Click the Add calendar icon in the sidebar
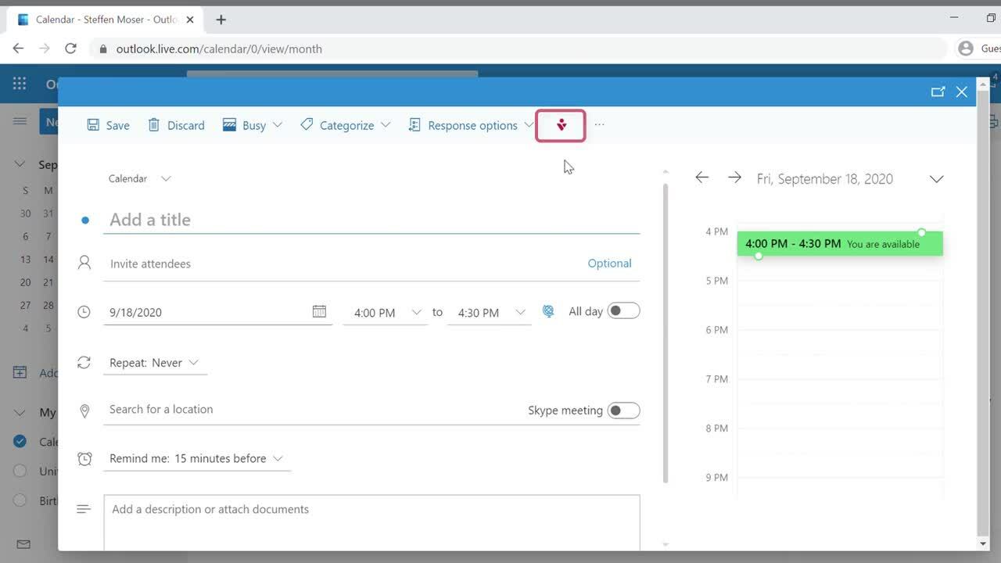 pyautogui.click(x=20, y=372)
